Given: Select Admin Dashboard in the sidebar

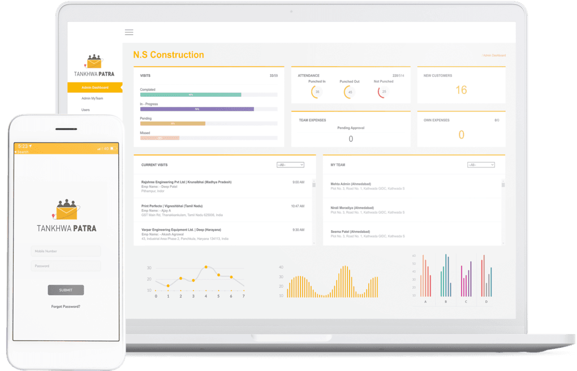Looking at the screenshot, I should coord(95,88).
